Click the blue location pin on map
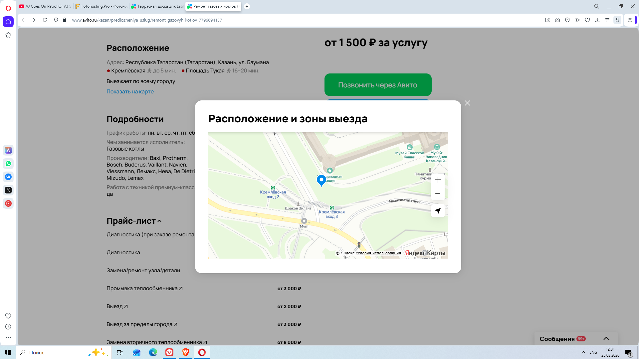Viewport: 639px width, 359px height. pyautogui.click(x=321, y=180)
